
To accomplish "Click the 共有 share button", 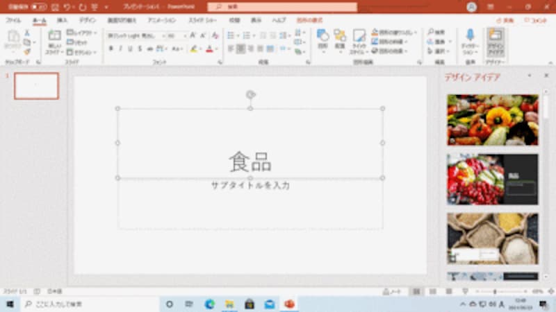I will pyautogui.click(x=505, y=21).
